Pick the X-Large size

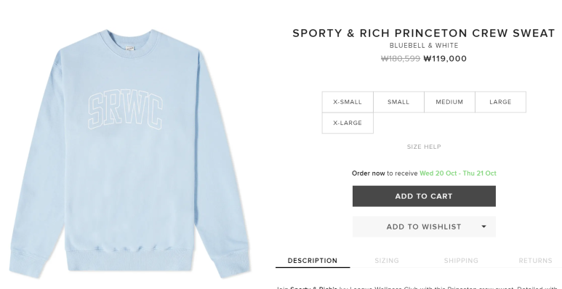pyautogui.click(x=348, y=123)
